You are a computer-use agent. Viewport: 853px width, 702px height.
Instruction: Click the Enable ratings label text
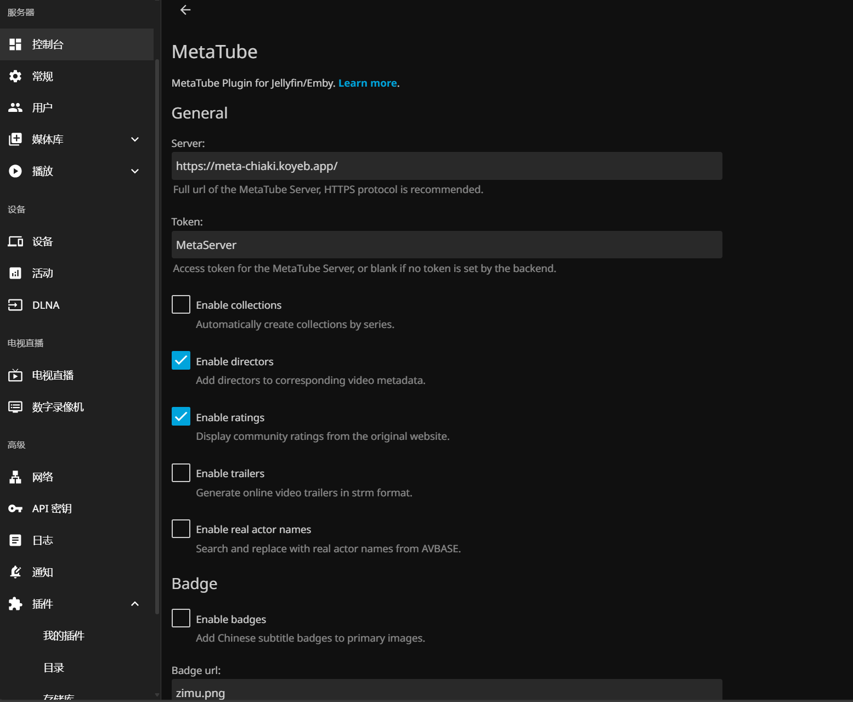pyautogui.click(x=230, y=417)
